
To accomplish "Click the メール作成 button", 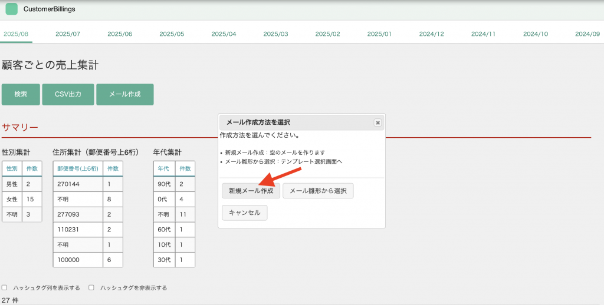I will (x=125, y=94).
